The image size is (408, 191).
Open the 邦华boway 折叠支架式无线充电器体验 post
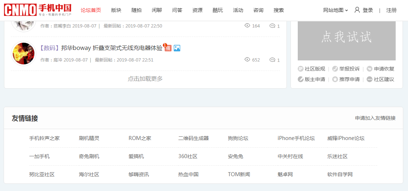click(x=112, y=48)
